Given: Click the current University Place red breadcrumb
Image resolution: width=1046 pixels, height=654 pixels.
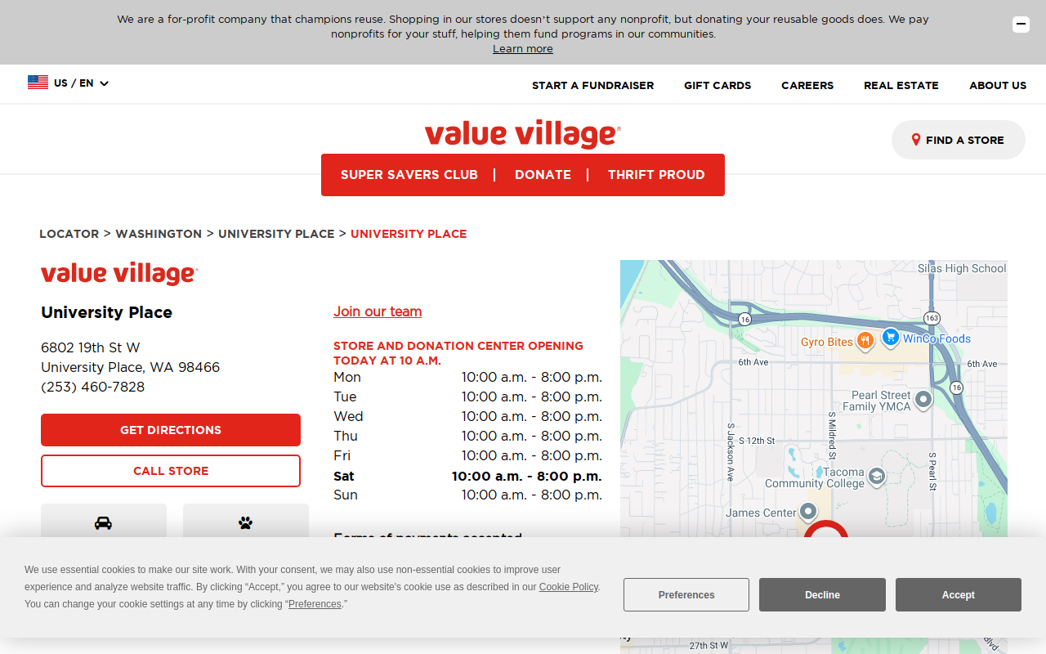Looking at the screenshot, I should 409,234.
